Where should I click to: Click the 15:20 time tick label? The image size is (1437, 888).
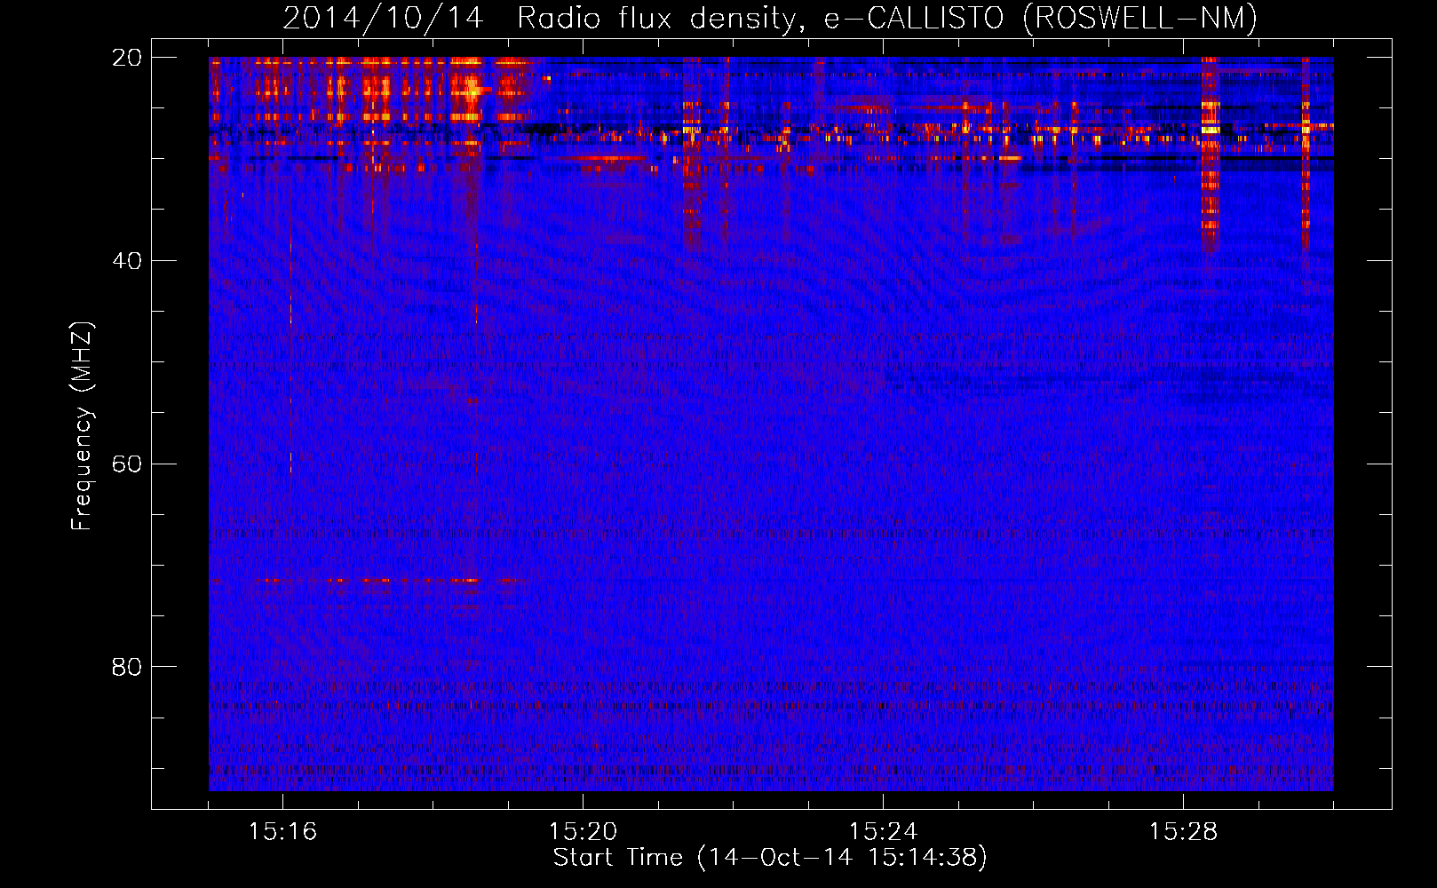coord(583,831)
